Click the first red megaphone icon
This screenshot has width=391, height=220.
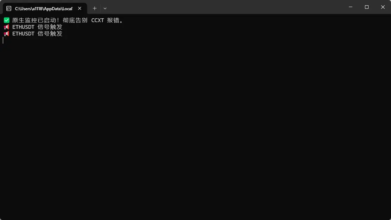point(6,27)
